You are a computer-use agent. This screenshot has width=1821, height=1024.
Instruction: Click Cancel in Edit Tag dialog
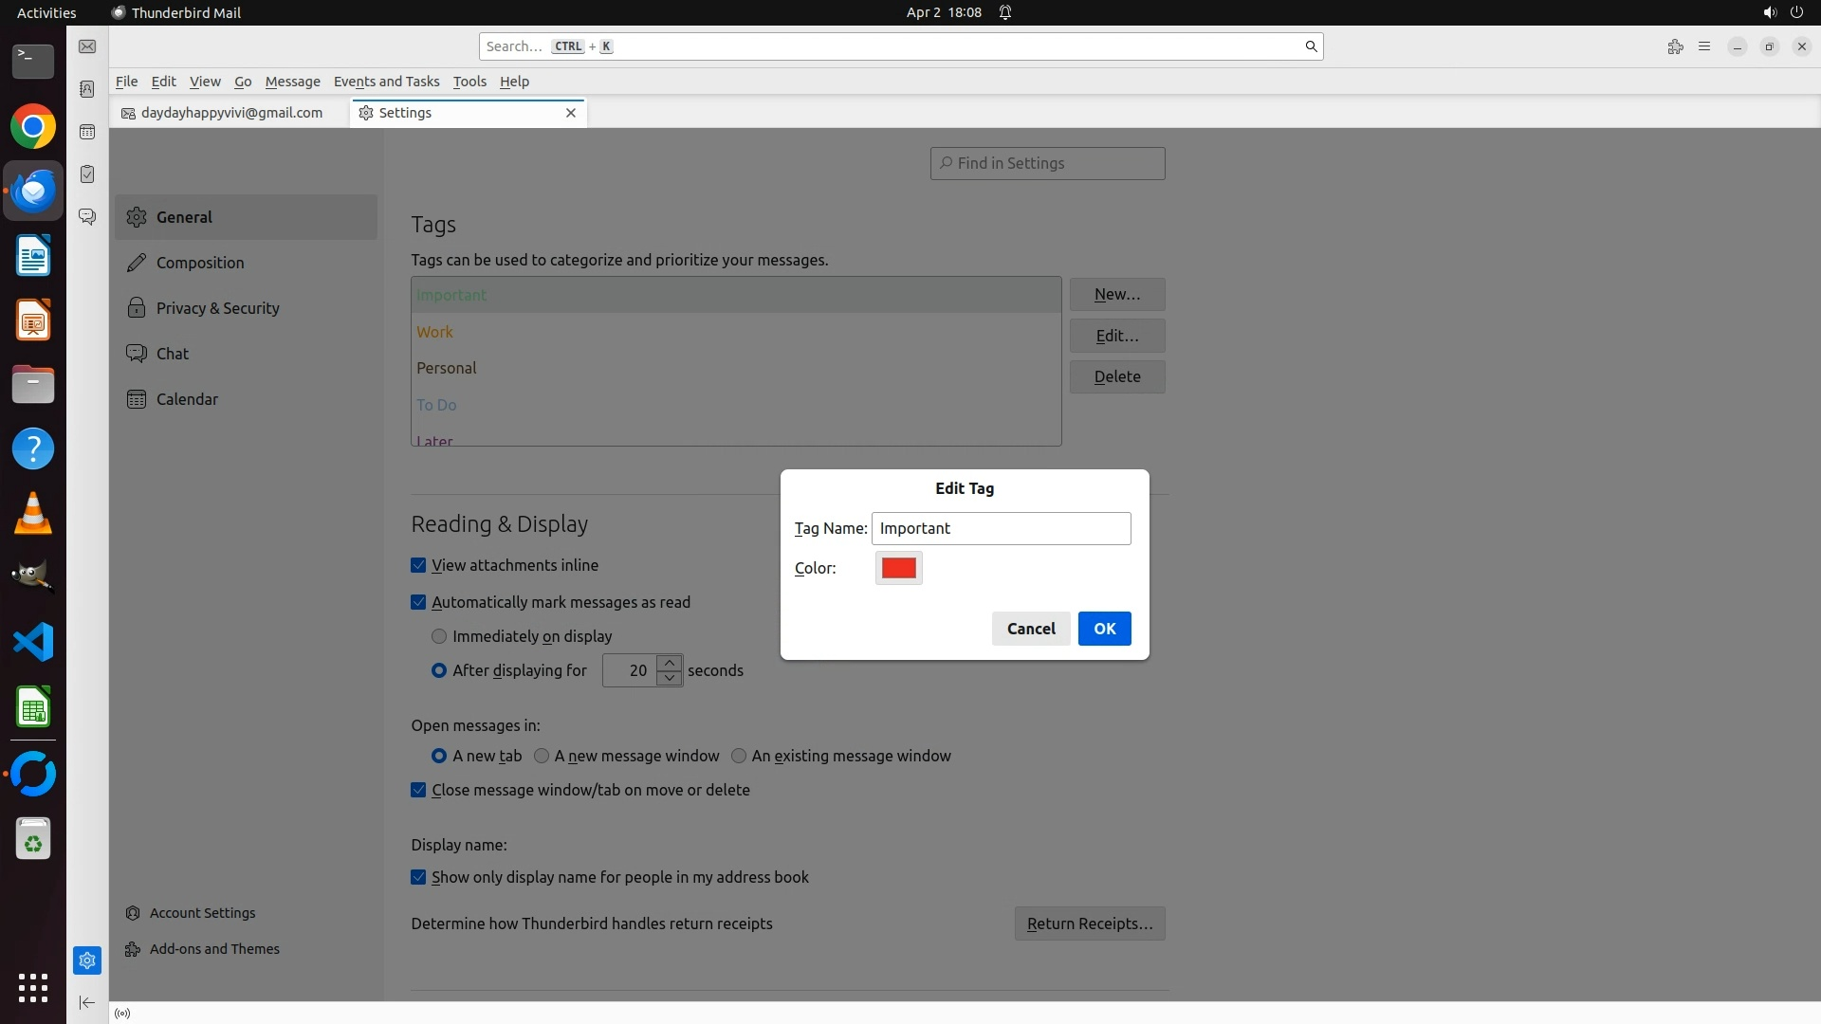coord(1031,629)
